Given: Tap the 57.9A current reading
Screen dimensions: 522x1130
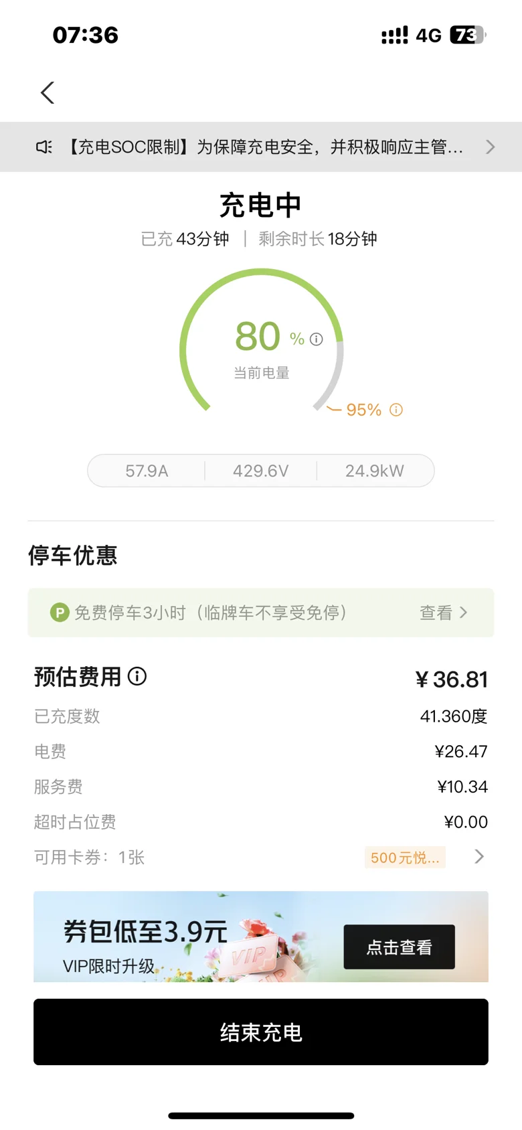Looking at the screenshot, I should [x=147, y=471].
